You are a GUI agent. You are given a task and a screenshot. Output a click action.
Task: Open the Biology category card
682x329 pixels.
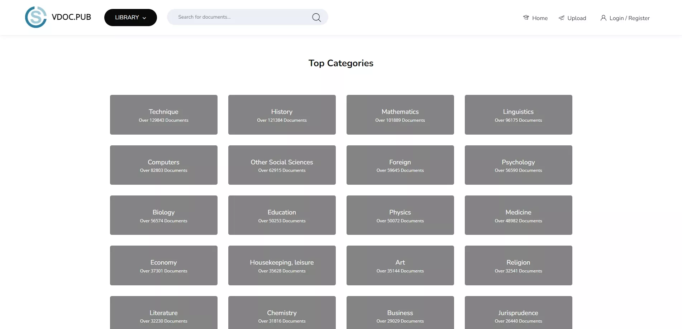tap(164, 215)
